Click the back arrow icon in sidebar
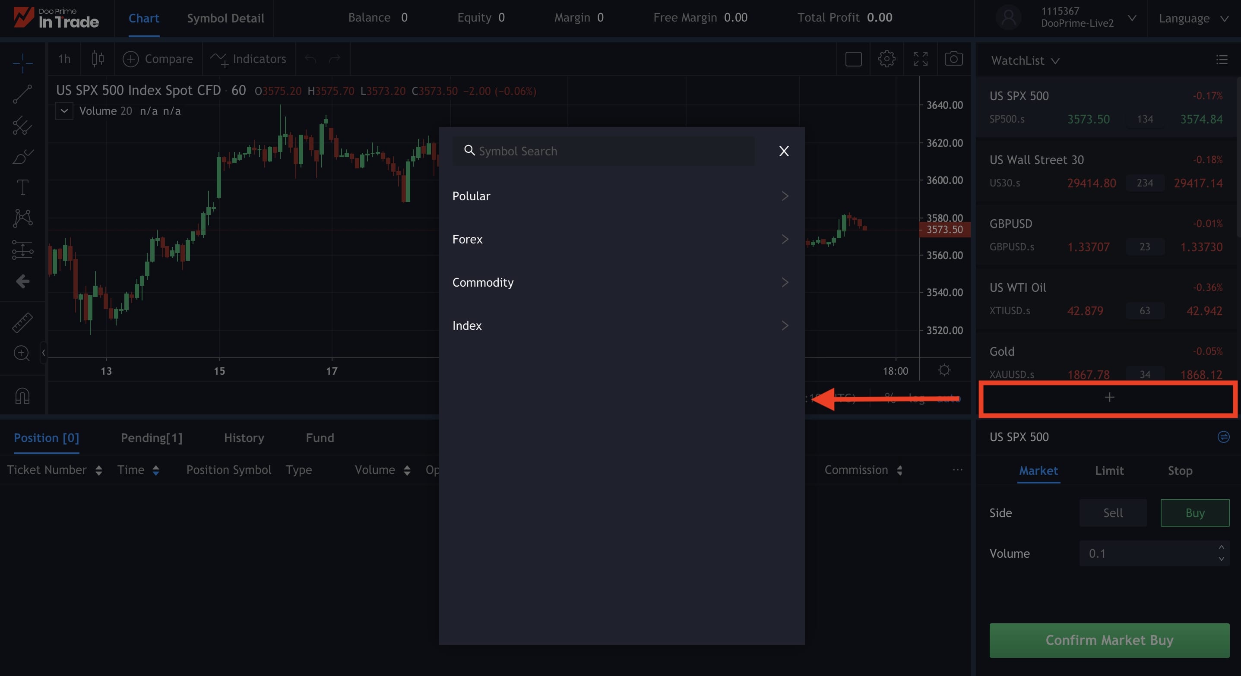This screenshot has width=1241, height=676. pos(22,281)
